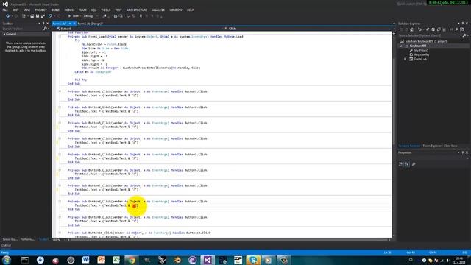The image size is (471, 265).
Task: Open the ARCHITECTURE menu
Action: 137,10
